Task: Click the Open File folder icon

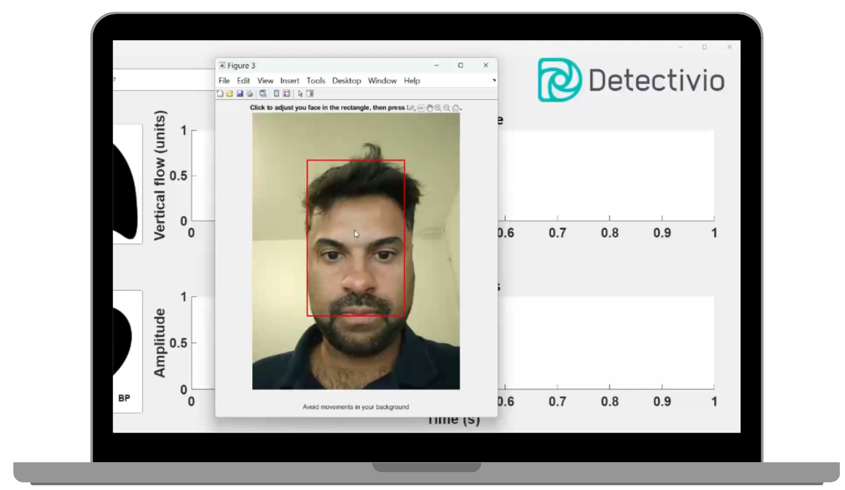Action: pyautogui.click(x=230, y=93)
